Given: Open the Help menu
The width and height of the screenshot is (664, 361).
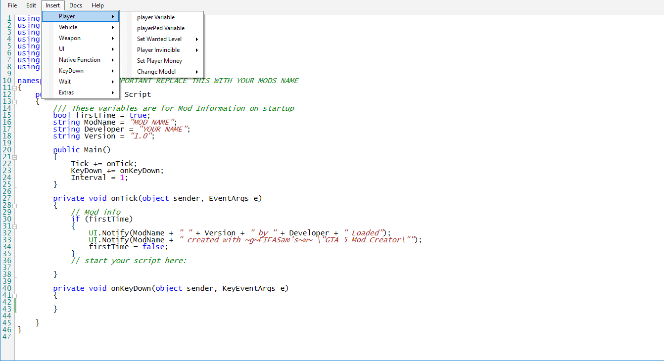Looking at the screenshot, I should pos(97,5).
